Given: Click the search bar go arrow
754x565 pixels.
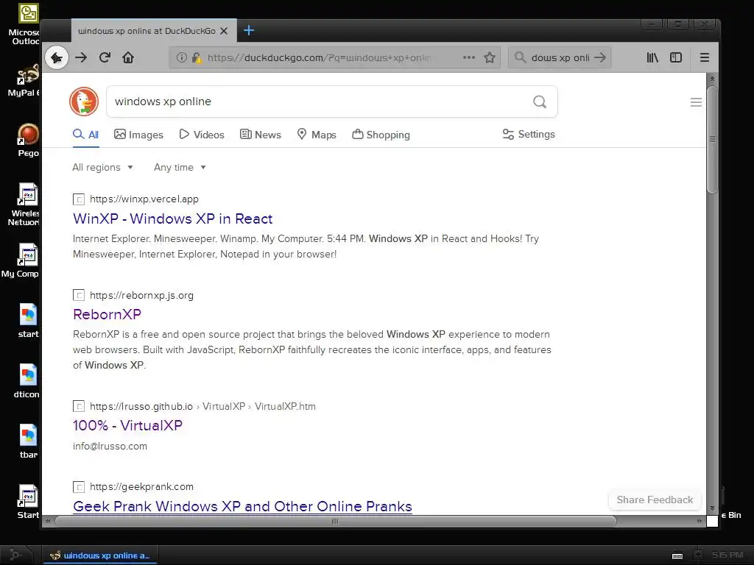Looking at the screenshot, I should pos(600,57).
